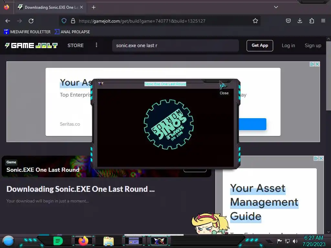This screenshot has width=331, height=248.
Task: Click the Sonic Exe One Last Round title
Action: click(x=165, y=84)
